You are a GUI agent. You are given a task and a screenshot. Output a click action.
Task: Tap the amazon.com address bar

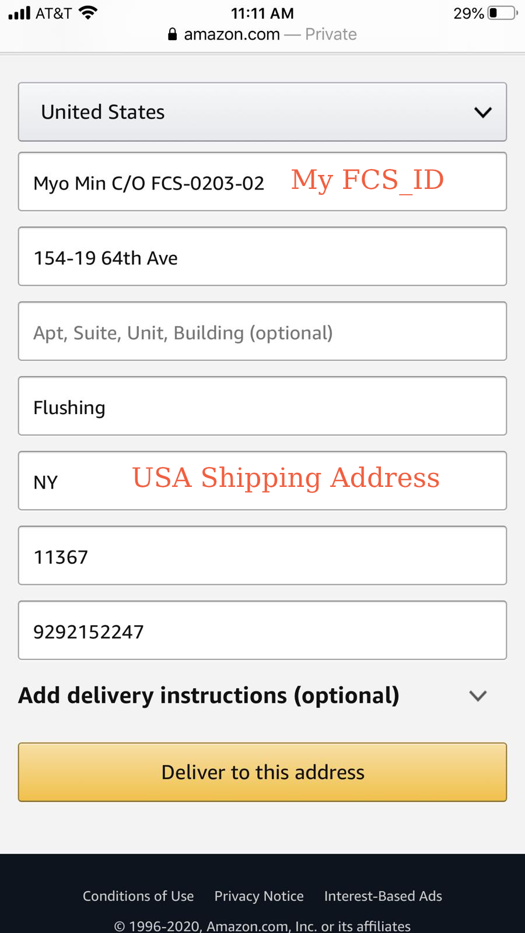click(x=262, y=34)
